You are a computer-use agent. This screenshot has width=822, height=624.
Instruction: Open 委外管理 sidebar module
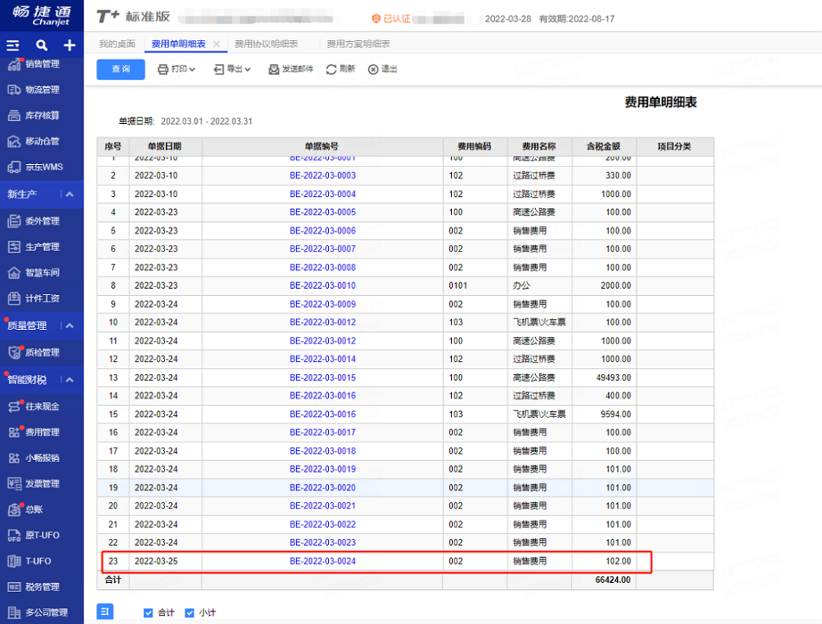pyautogui.click(x=33, y=221)
